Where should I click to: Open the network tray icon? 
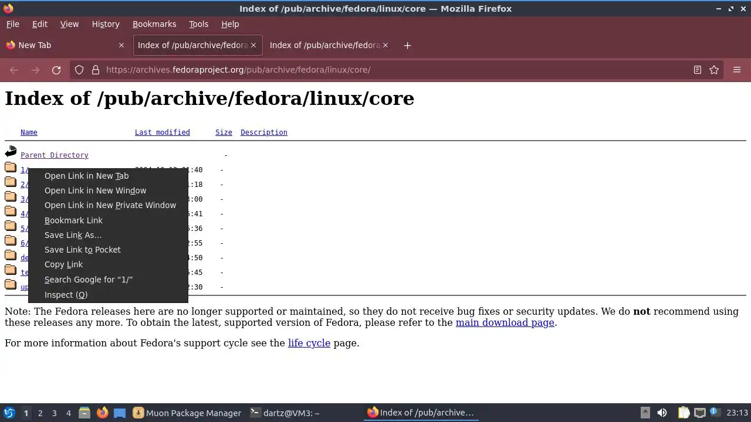click(699, 413)
